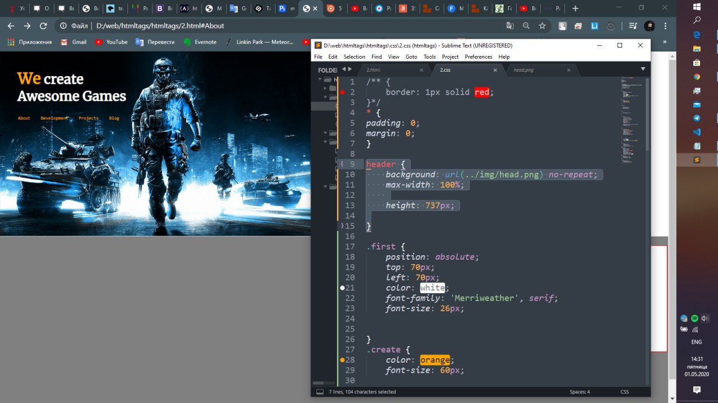Close the 2.html tab
Viewport: 718px width, 403px height.
pyautogui.click(x=422, y=70)
